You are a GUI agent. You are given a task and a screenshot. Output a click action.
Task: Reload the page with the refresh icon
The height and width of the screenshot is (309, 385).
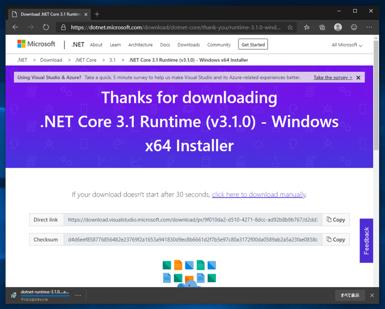point(46,27)
